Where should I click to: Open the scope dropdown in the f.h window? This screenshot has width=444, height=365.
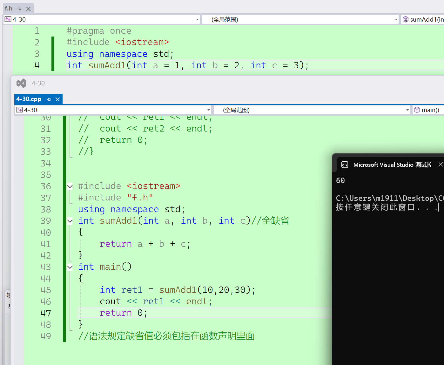coord(300,19)
